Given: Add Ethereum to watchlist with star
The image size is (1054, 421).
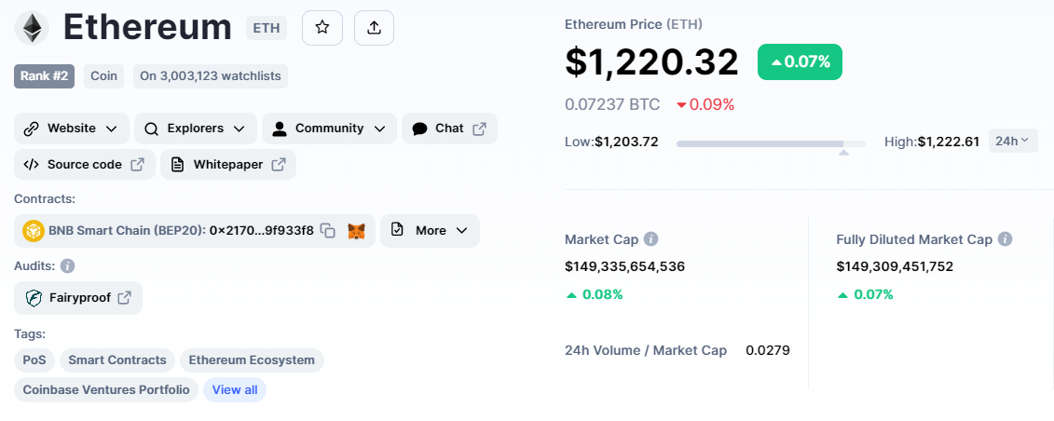Looking at the screenshot, I should point(322,28).
